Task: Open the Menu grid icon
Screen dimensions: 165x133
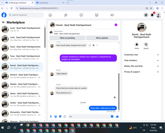Action: (146, 15)
